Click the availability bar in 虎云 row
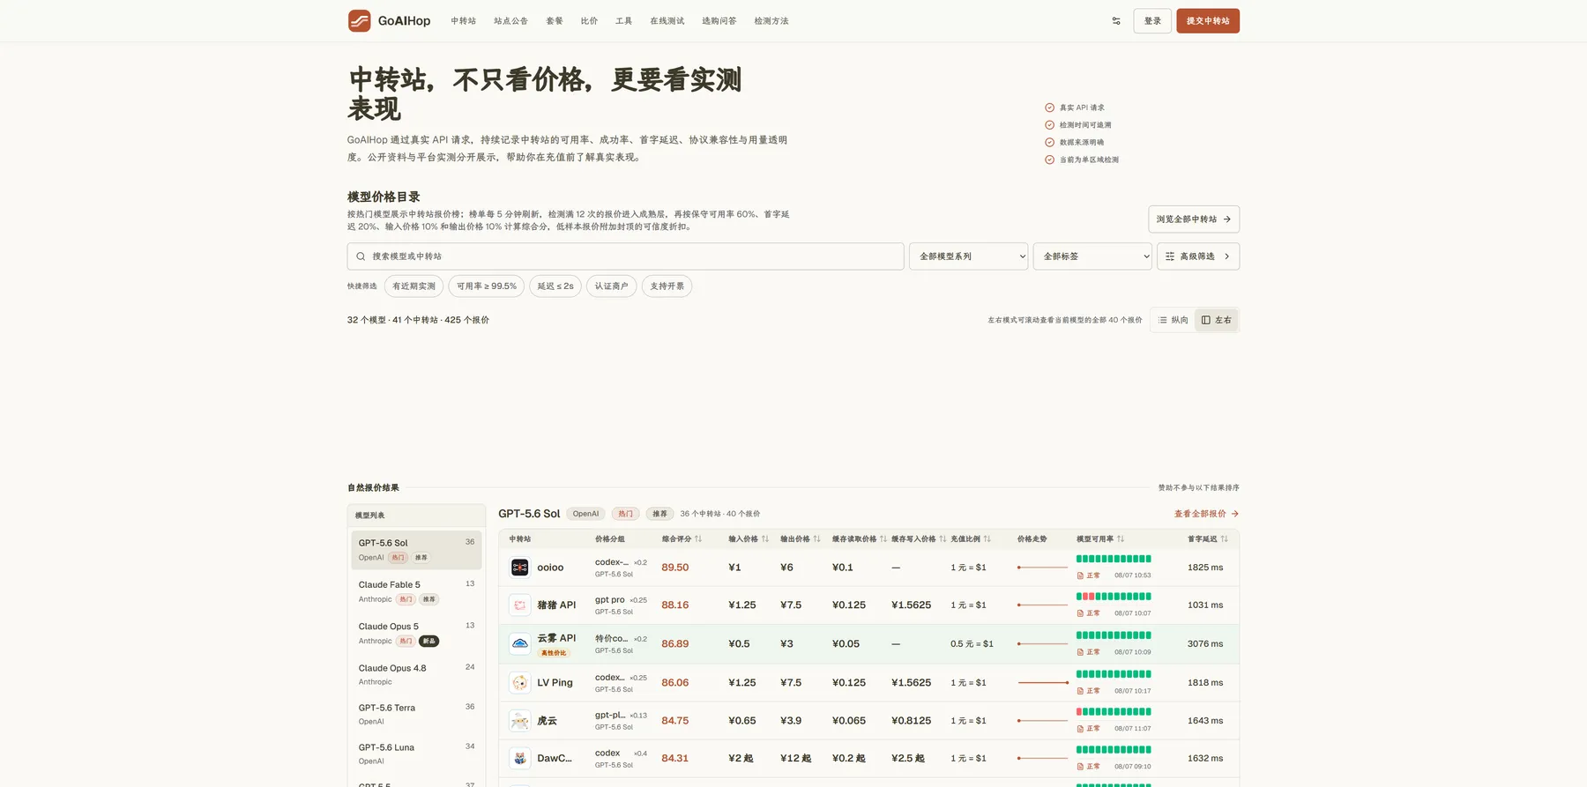Screen dimensions: 1587x787 [1114, 712]
